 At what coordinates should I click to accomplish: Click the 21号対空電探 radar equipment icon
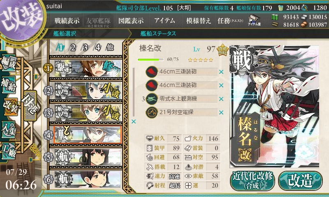(x=152, y=112)
